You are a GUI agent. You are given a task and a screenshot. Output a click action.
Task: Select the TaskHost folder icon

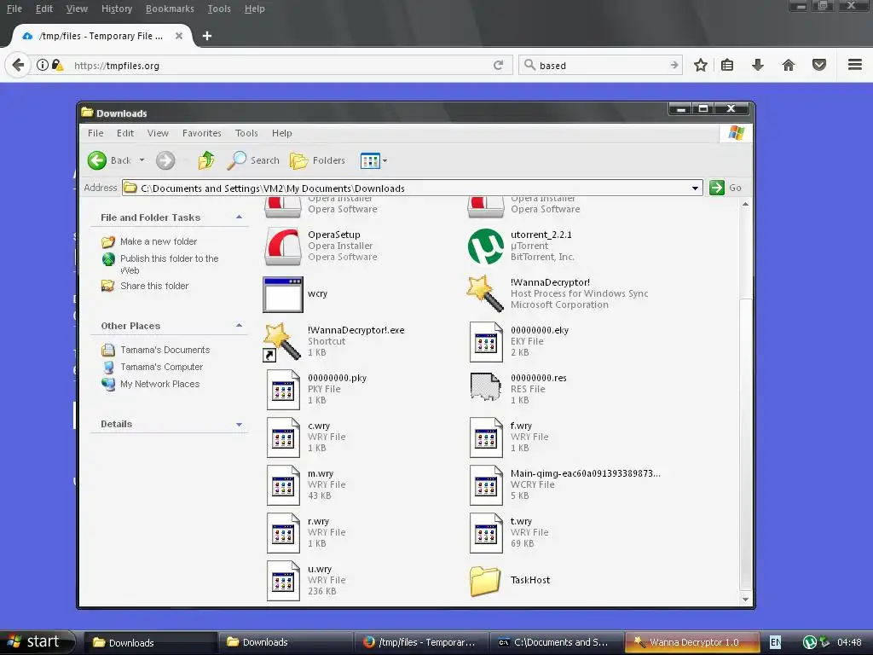(485, 581)
